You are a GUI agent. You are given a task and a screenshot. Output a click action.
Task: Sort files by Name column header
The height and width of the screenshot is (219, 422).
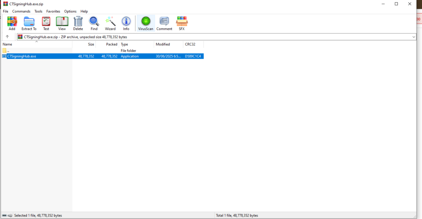8,44
